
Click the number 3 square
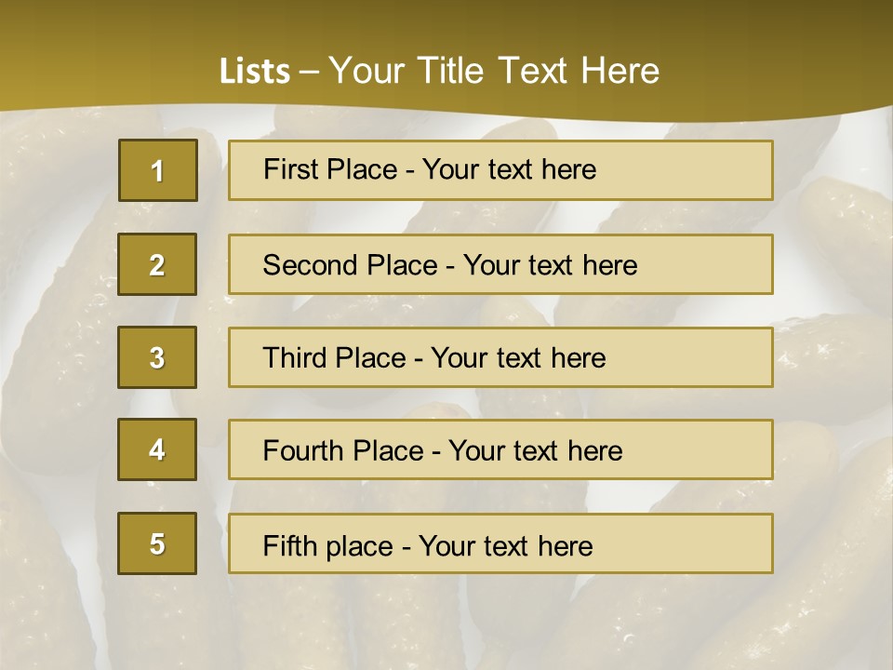(x=157, y=357)
